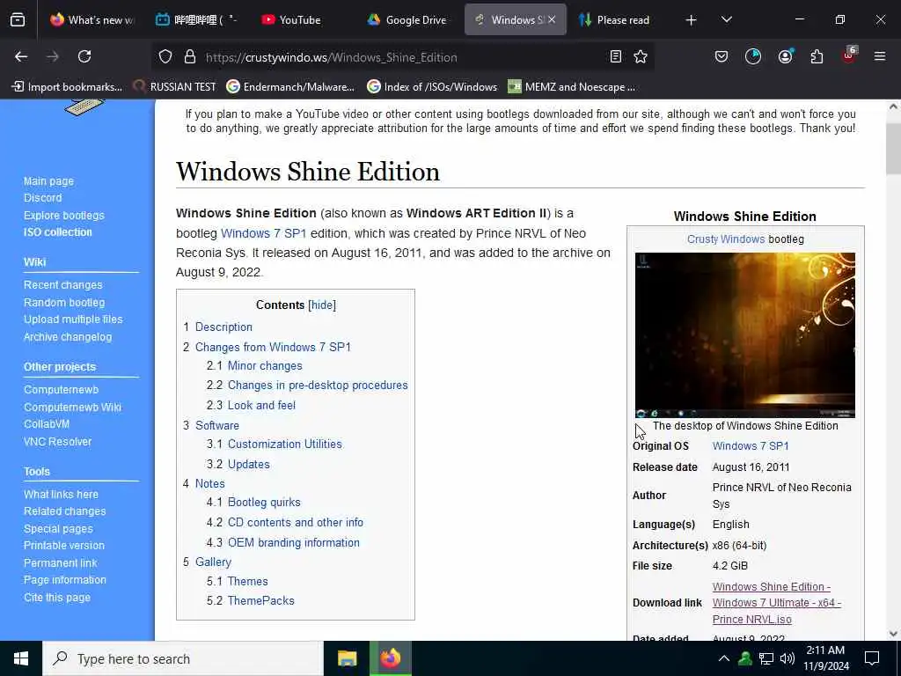Image resolution: width=901 pixels, height=676 pixels.
Task: Open Explore bootlegs link
Action: click(x=64, y=216)
